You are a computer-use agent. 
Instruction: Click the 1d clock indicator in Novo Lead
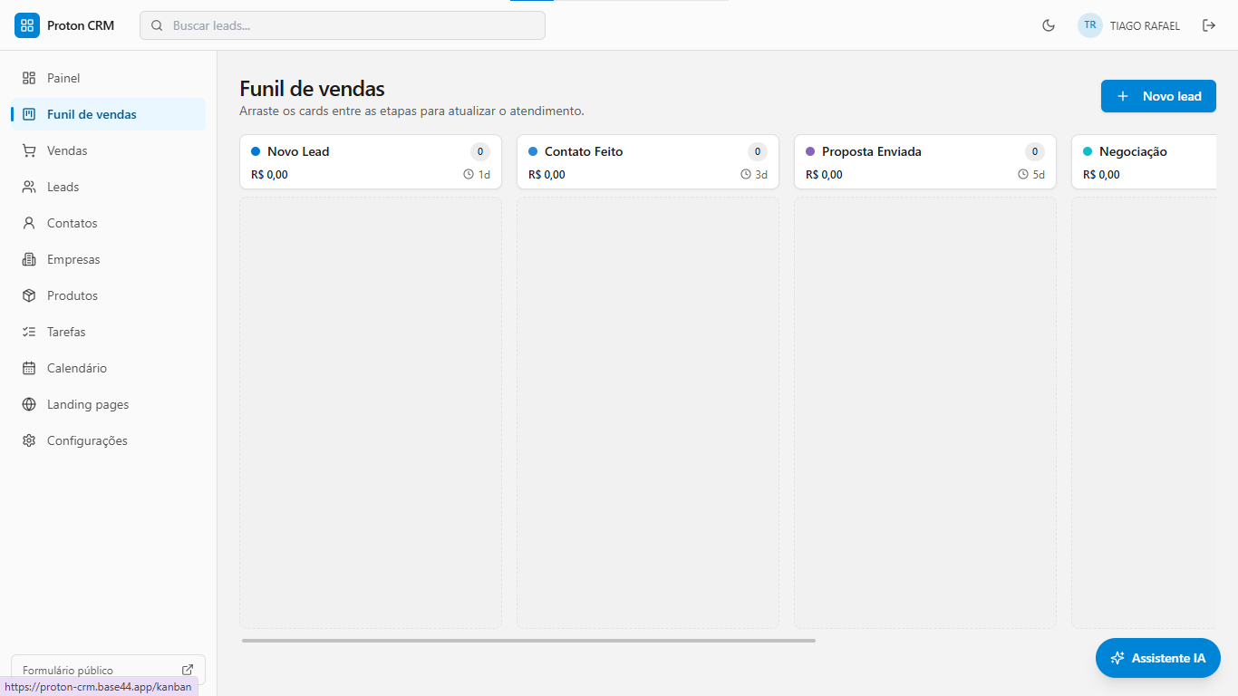pos(477,175)
